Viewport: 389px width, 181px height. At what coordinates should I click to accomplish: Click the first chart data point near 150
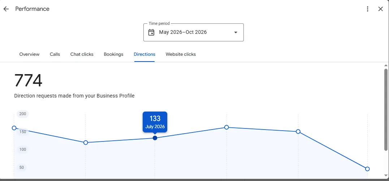14,128
